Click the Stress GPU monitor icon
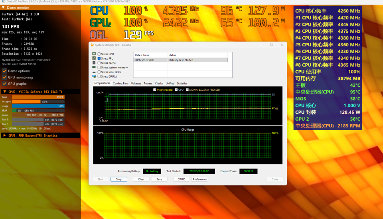 pyautogui.click(x=94, y=76)
